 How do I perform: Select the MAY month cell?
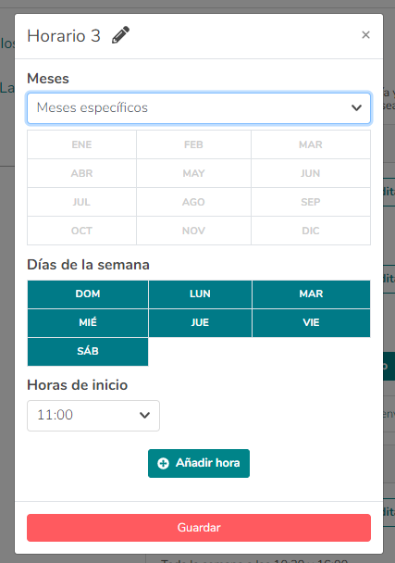193,173
